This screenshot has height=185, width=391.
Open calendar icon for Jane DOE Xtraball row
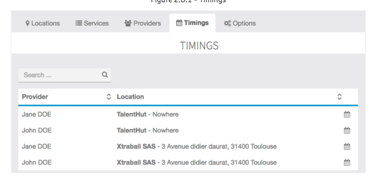pyautogui.click(x=347, y=146)
